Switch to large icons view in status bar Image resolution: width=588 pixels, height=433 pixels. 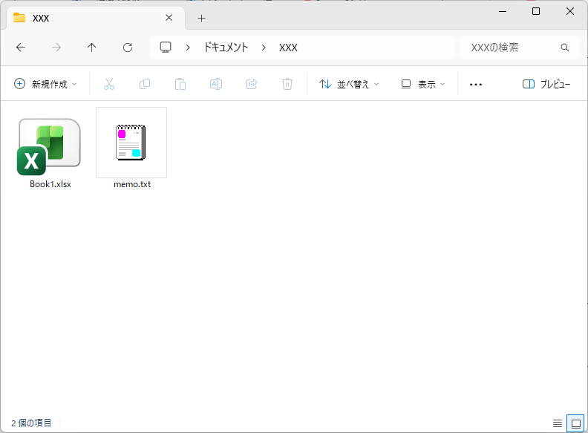point(575,423)
